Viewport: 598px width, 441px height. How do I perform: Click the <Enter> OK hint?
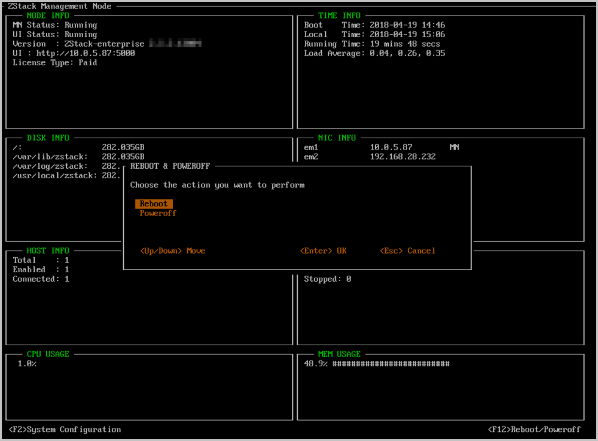[x=323, y=251]
